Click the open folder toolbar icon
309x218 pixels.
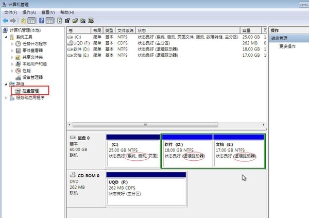pos(75,21)
